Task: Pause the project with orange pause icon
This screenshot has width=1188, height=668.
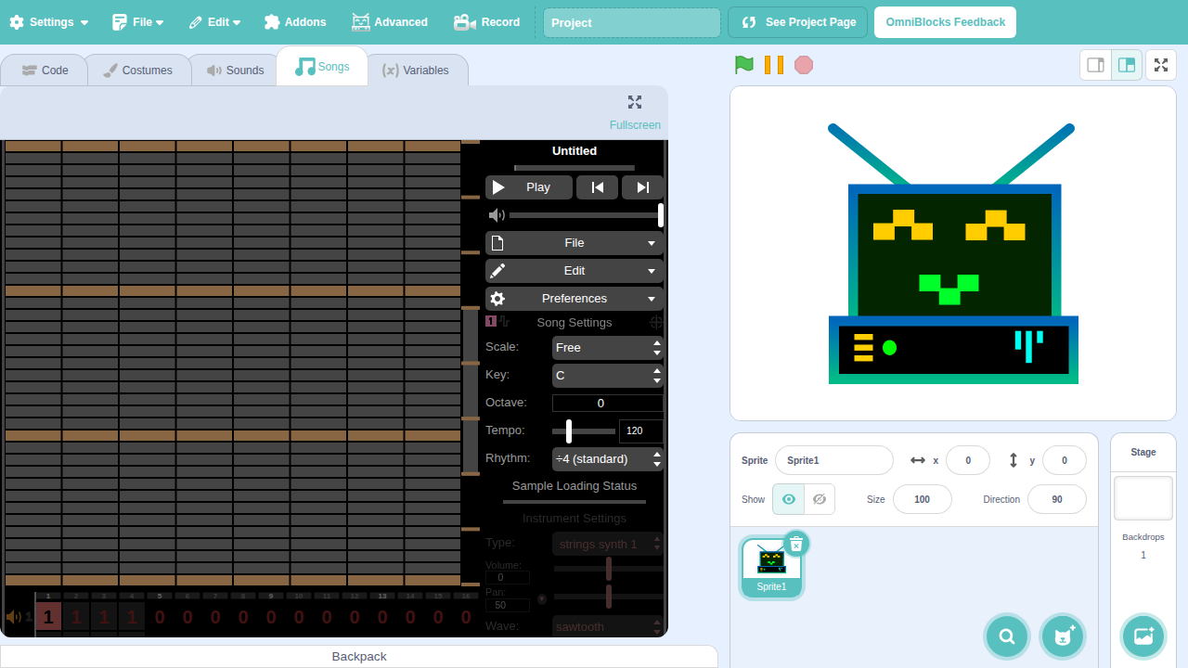Action: (x=774, y=65)
